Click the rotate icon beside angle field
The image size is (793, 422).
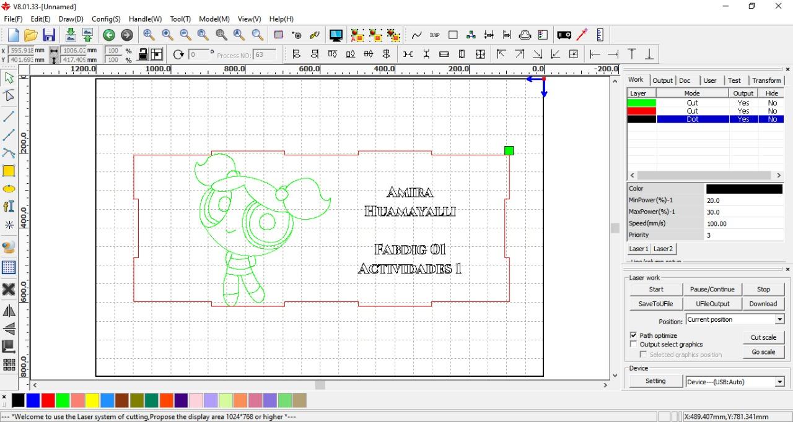pyautogui.click(x=178, y=54)
